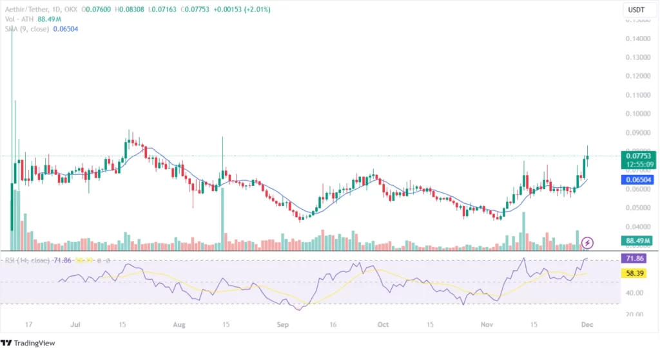This screenshot has height=348, width=660.
Task: Click the Jul date label on the time axis
Action: [x=75, y=324]
